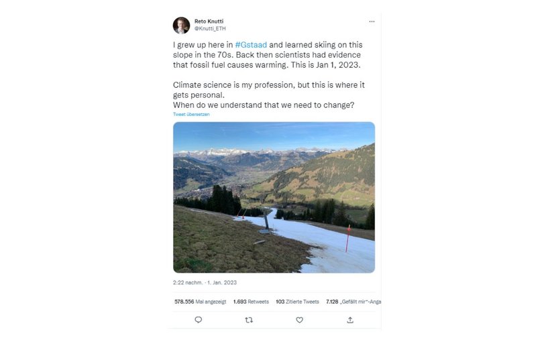
Task: Like the tweet with the heart icon
Action: point(299,320)
